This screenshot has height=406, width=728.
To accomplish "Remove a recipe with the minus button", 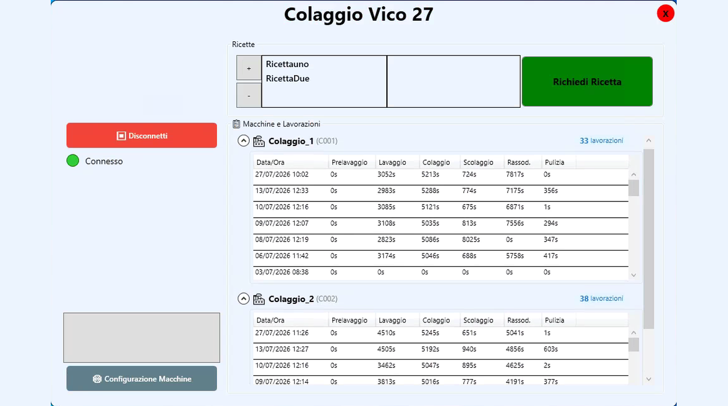I will [249, 95].
